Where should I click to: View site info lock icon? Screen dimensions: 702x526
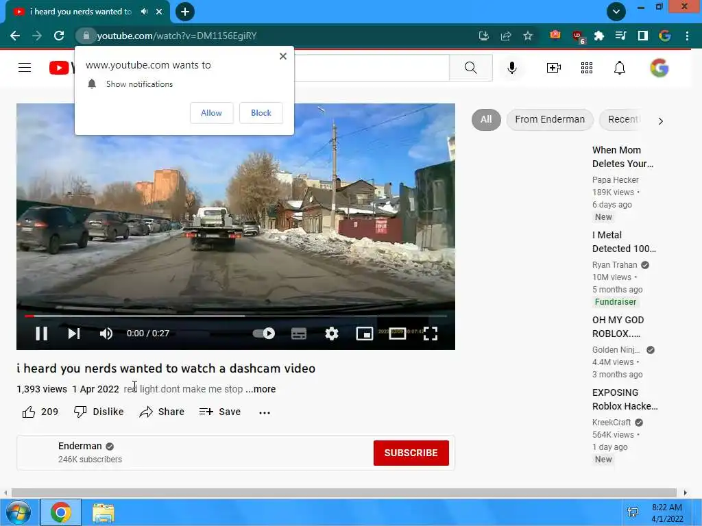pyautogui.click(x=86, y=36)
